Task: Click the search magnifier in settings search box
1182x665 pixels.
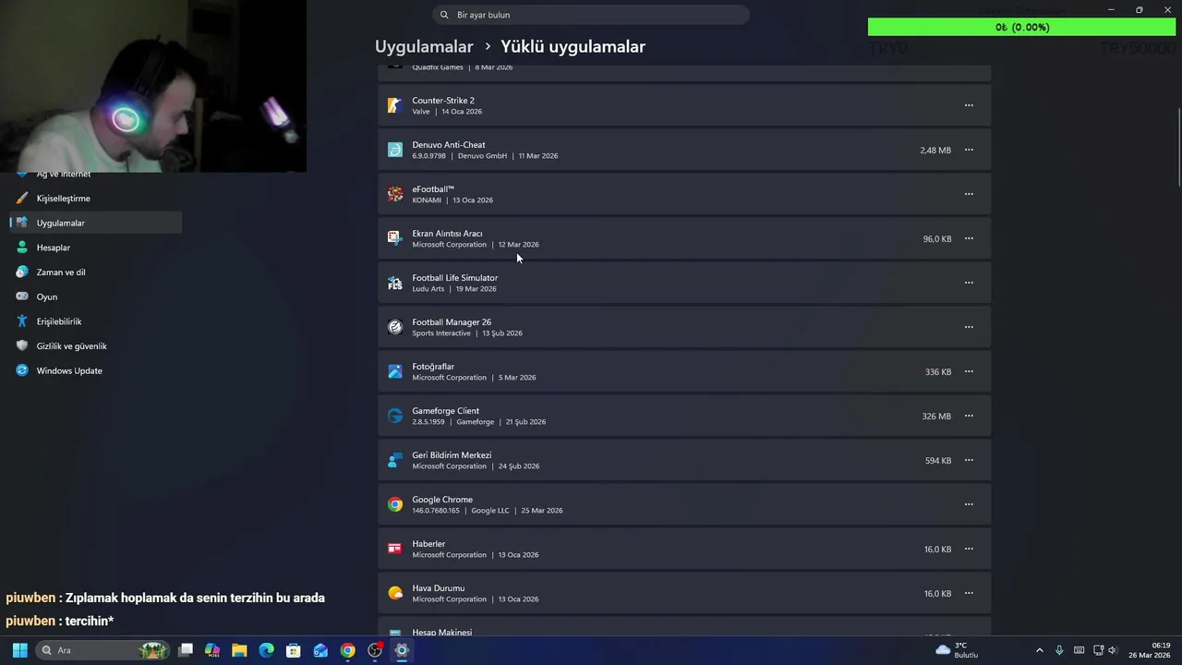Action: pyautogui.click(x=444, y=15)
